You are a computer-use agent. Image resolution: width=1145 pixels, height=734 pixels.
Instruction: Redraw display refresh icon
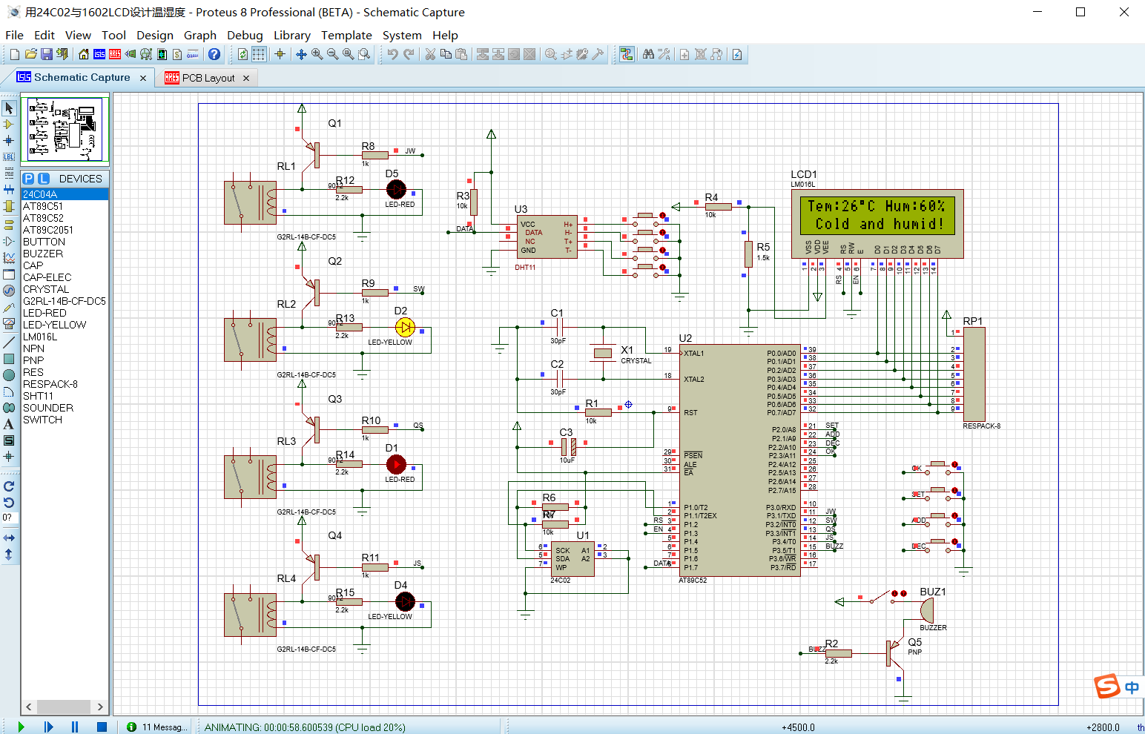pyautogui.click(x=242, y=54)
